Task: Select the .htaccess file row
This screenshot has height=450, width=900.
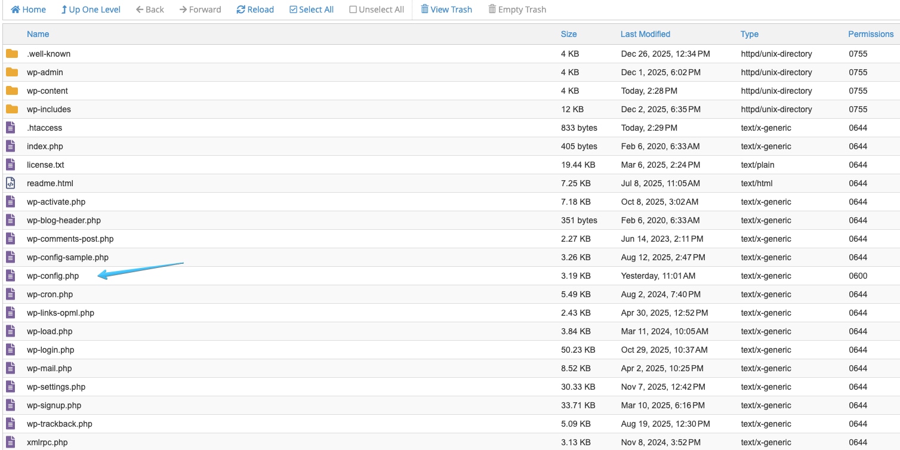Action: [44, 128]
